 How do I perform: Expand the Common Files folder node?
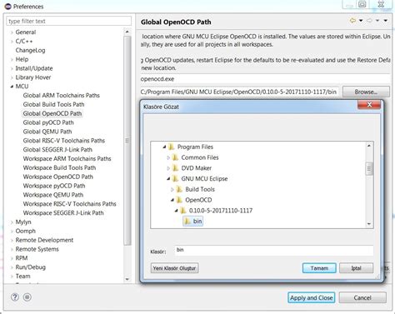coord(168,157)
